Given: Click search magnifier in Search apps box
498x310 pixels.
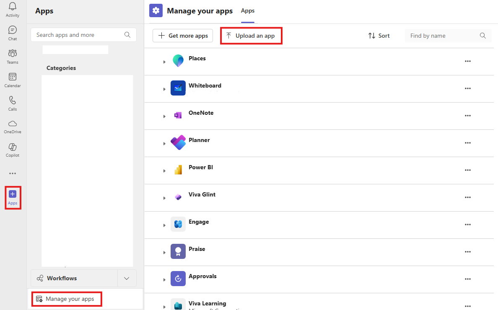Looking at the screenshot, I should [127, 35].
